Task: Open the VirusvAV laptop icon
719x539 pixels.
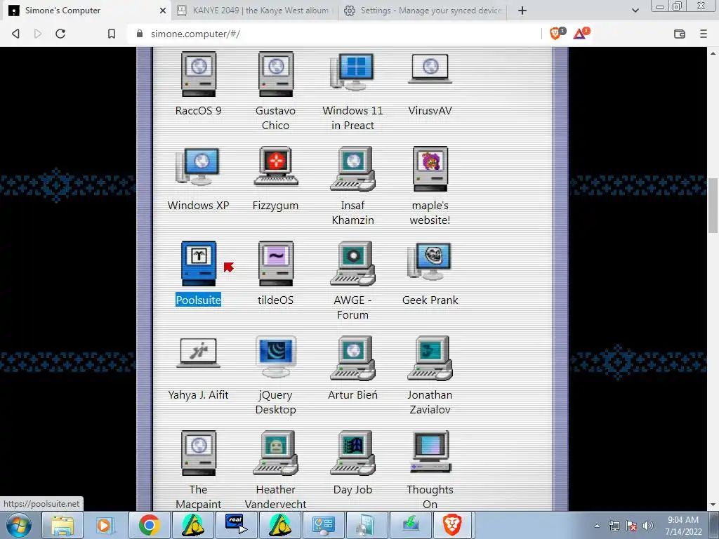Action: 430,69
